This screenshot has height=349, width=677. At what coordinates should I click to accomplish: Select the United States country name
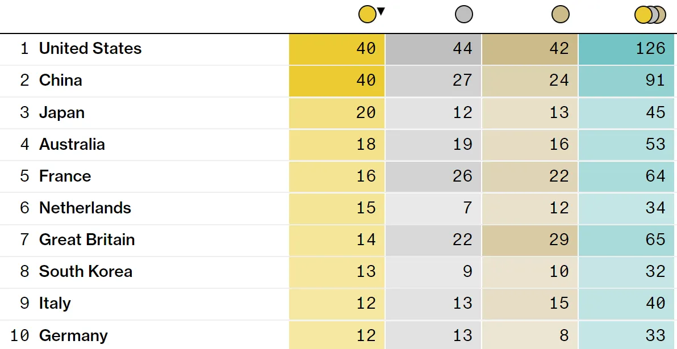point(90,49)
